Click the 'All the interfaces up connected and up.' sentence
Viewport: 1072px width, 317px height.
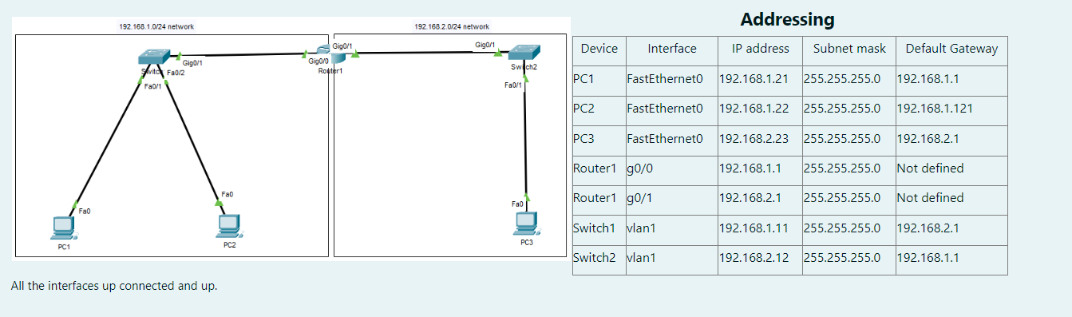coord(114,285)
